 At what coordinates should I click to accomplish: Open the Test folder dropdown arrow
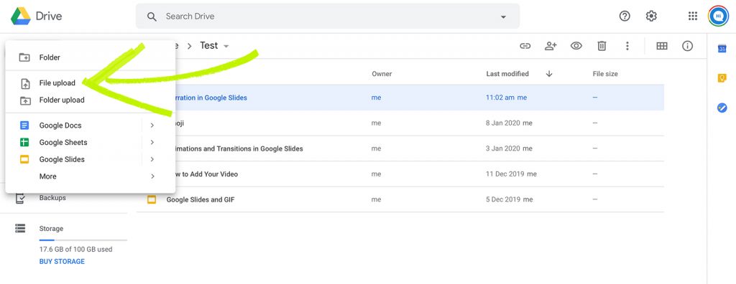[x=226, y=47]
